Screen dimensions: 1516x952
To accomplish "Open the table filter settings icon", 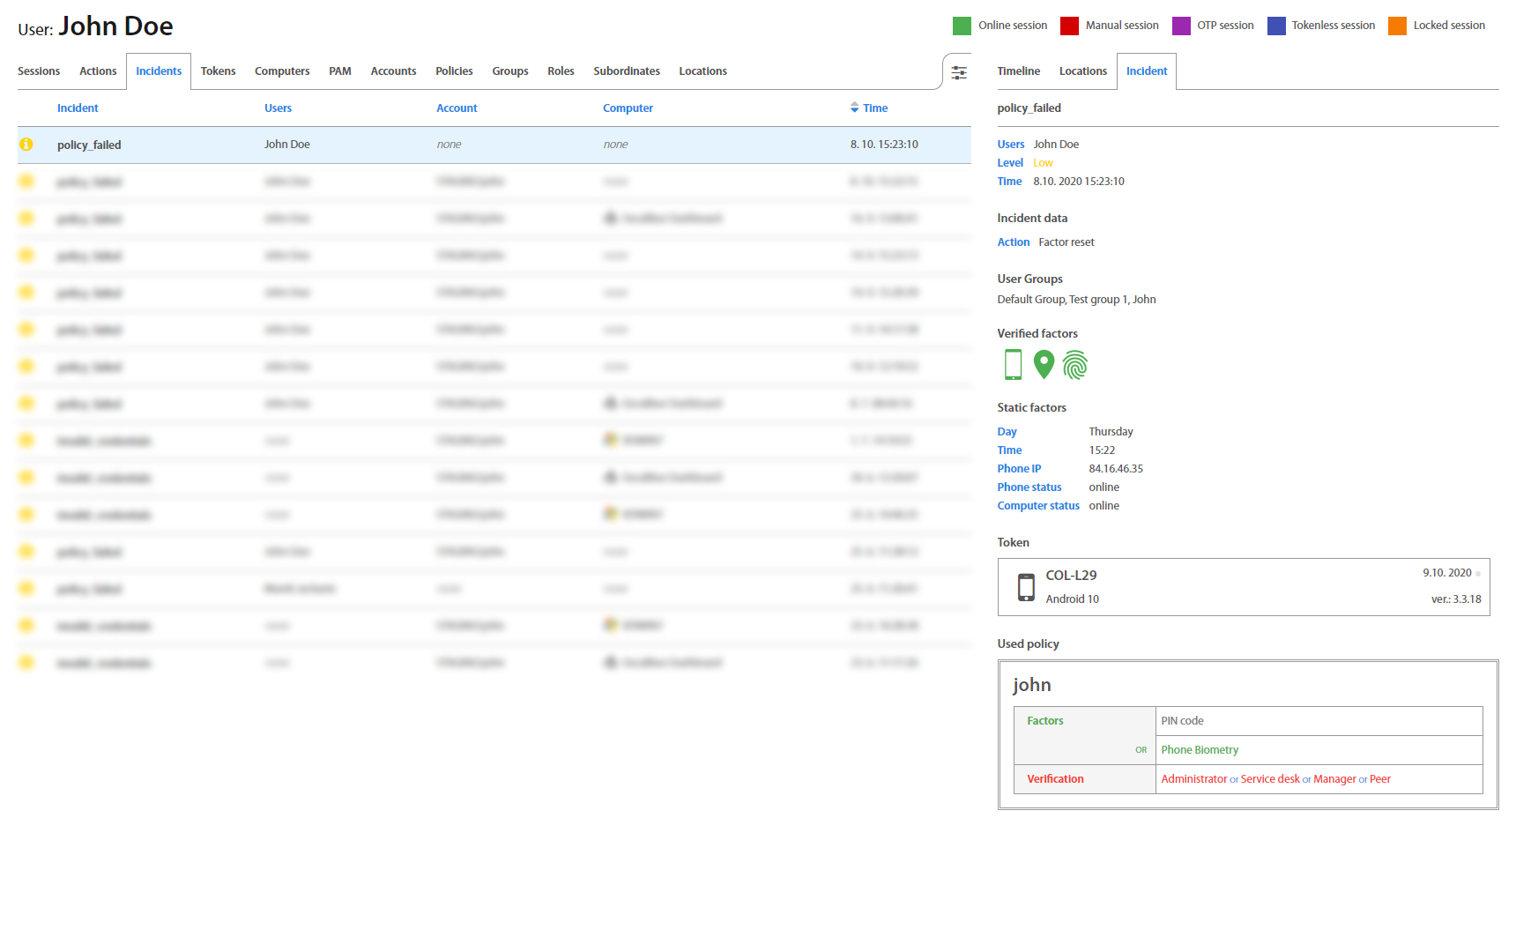I will (x=959, y=72).
